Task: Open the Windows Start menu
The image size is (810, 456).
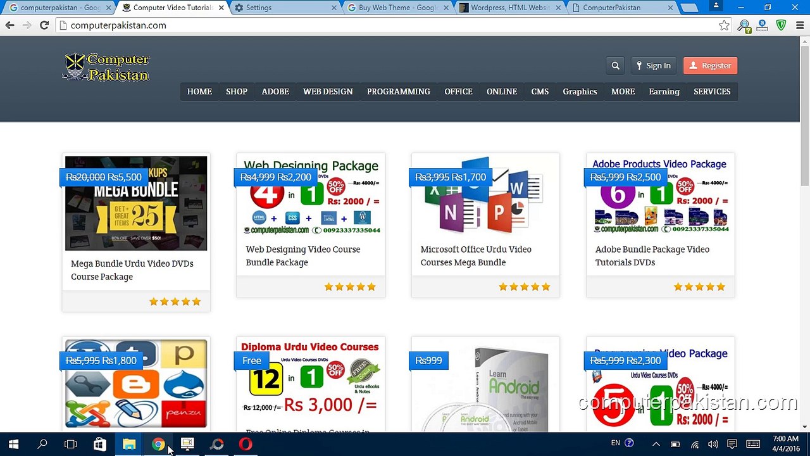Action: (x=13, y=444)
